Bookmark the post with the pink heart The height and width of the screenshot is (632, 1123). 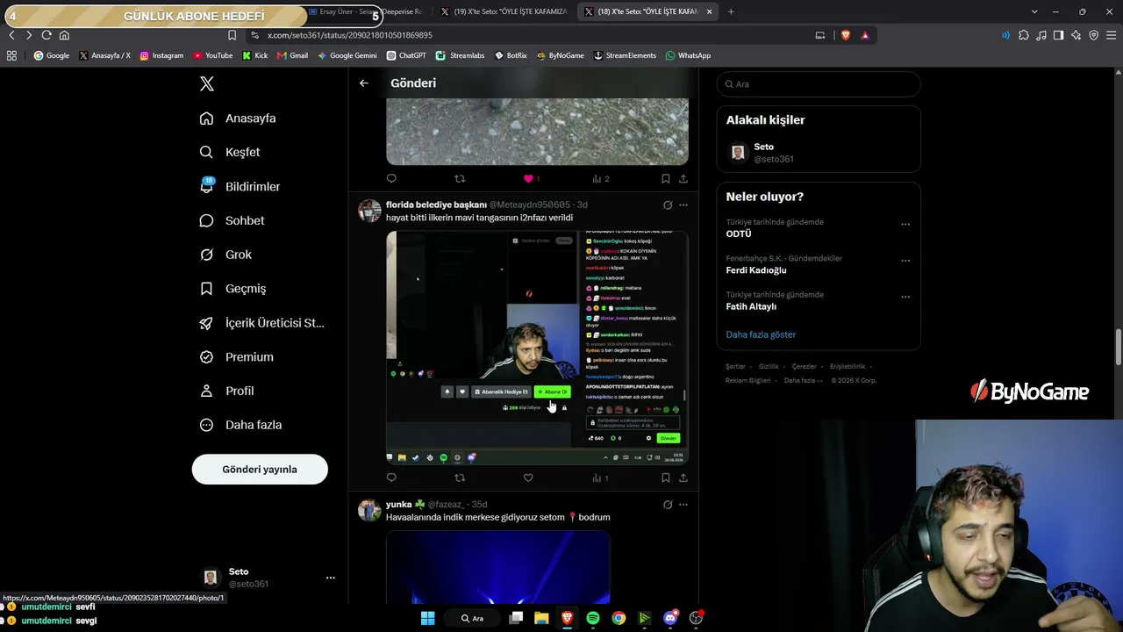[665, 178]
